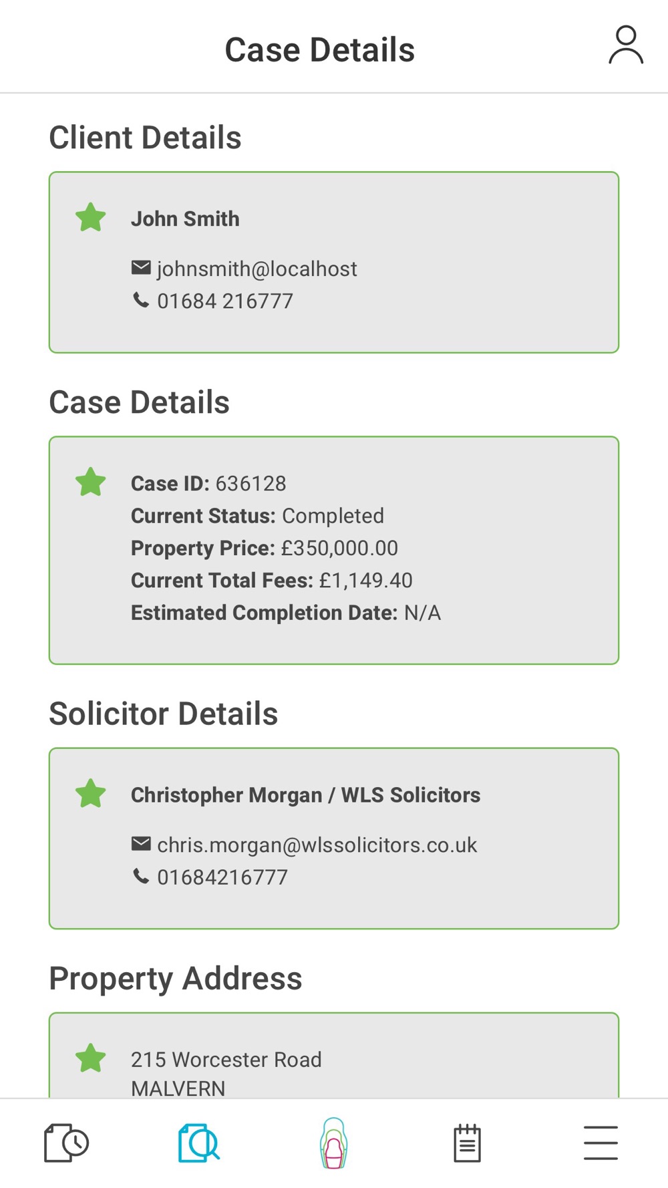Viewport: 668px width, 1188px height.
Task: Select the John Smith client name
Action: pyautogui.click(x=185, y=218)
